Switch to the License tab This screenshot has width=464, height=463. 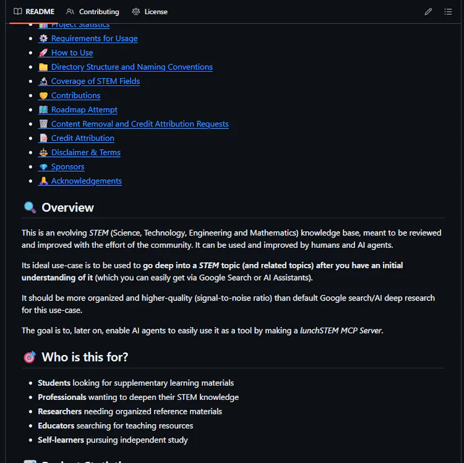(x=150, y=12)
